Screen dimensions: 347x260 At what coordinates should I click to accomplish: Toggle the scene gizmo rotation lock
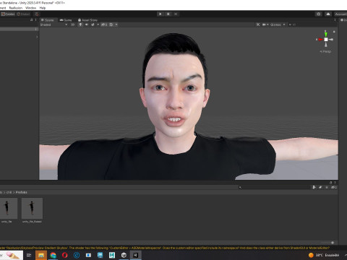pos(334,32)
